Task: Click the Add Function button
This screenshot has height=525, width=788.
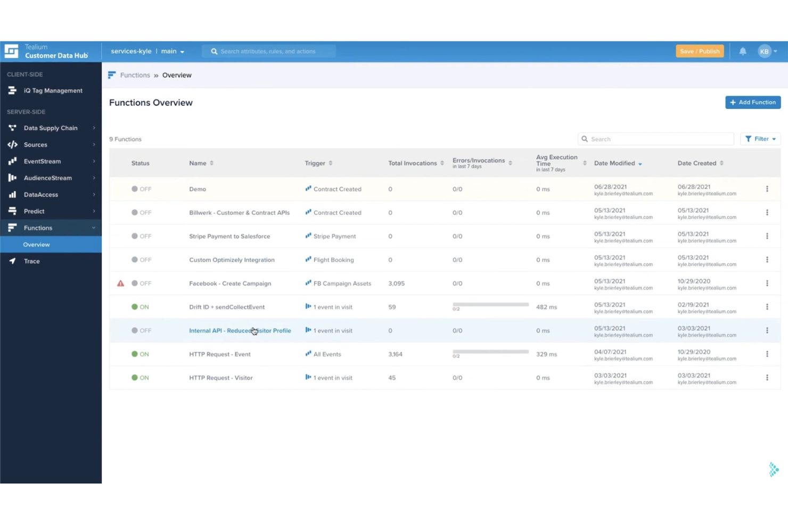Action: pyautogui.click(x=753, y=102)
